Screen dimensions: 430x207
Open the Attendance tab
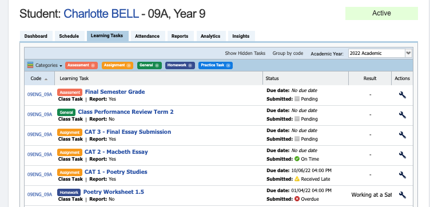[148, 36]
